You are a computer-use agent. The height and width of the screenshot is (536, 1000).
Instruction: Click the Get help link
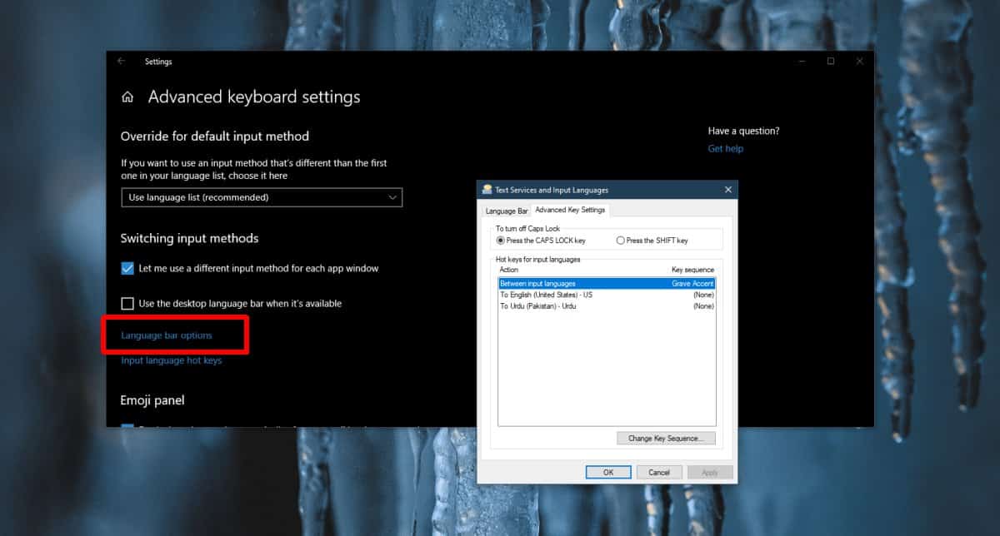(725, 148)
